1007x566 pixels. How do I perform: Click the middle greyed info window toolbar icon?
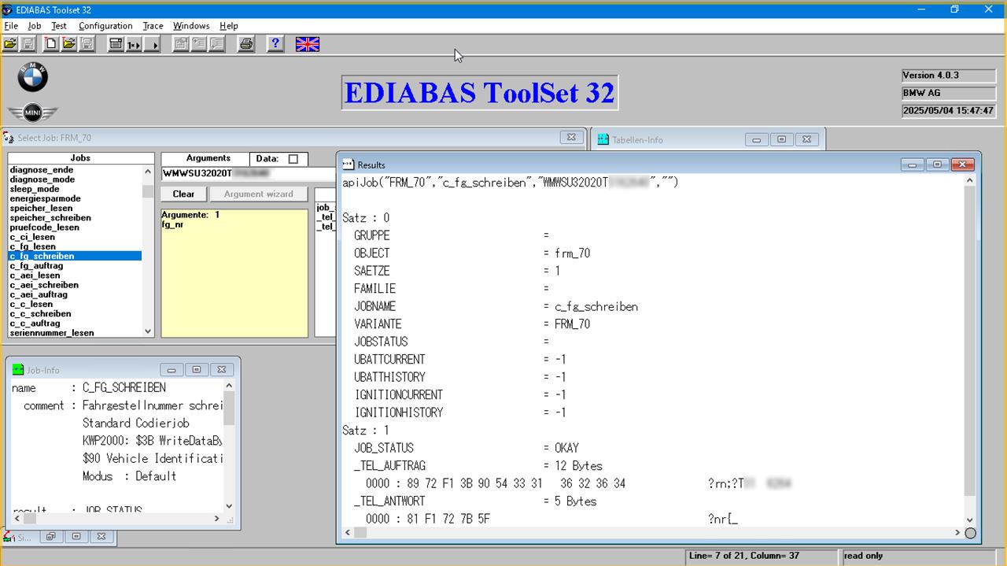pos(199,44)
